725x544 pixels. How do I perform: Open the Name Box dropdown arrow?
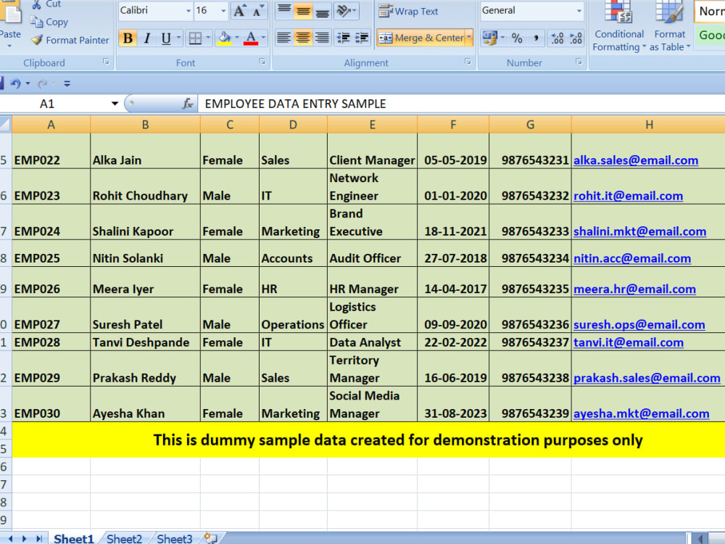tap(115, 104)
